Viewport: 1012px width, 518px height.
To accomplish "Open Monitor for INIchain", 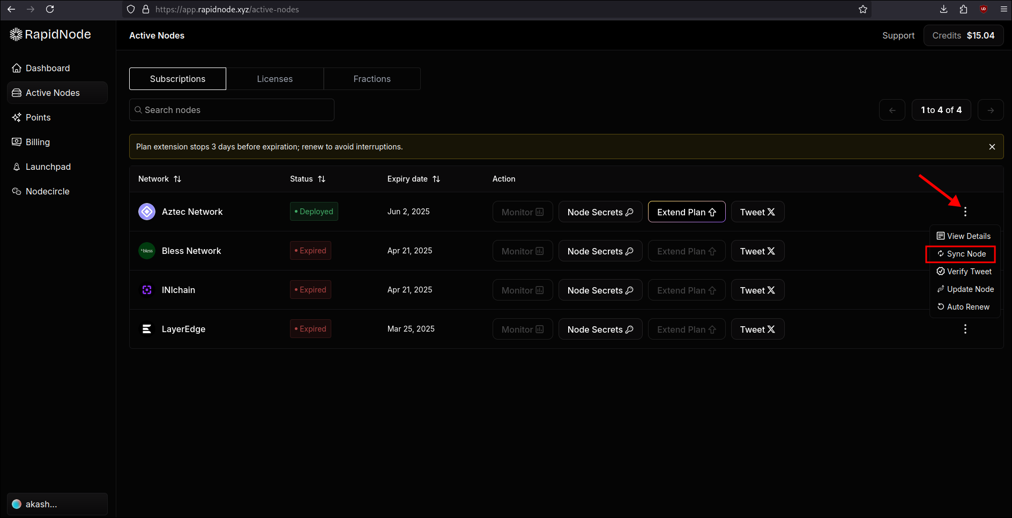I will (x=523, y=290).
